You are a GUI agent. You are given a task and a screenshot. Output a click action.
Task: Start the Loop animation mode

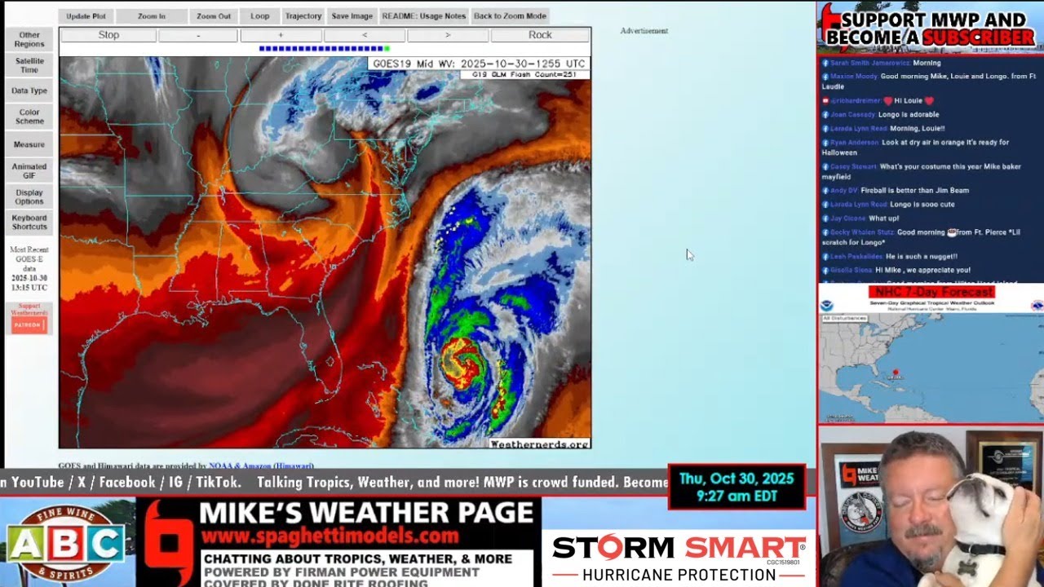pos(260,16)
